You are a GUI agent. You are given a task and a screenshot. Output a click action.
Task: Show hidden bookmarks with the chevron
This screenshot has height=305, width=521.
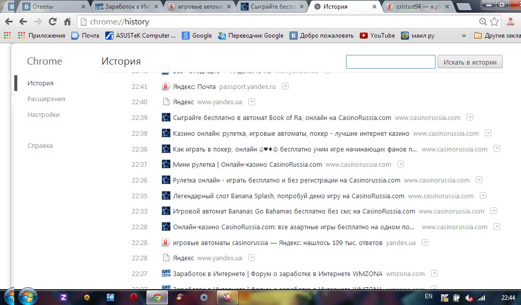(464, 36)
